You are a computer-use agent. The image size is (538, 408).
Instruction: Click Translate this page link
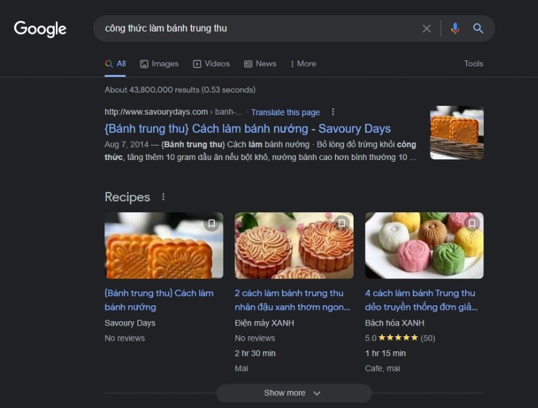pyautogui.click(x=285, y=112)
